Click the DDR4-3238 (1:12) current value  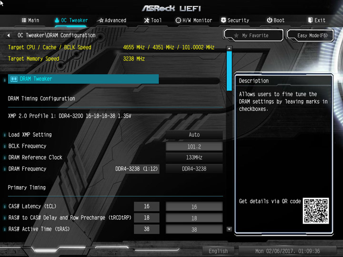[137, 168]
